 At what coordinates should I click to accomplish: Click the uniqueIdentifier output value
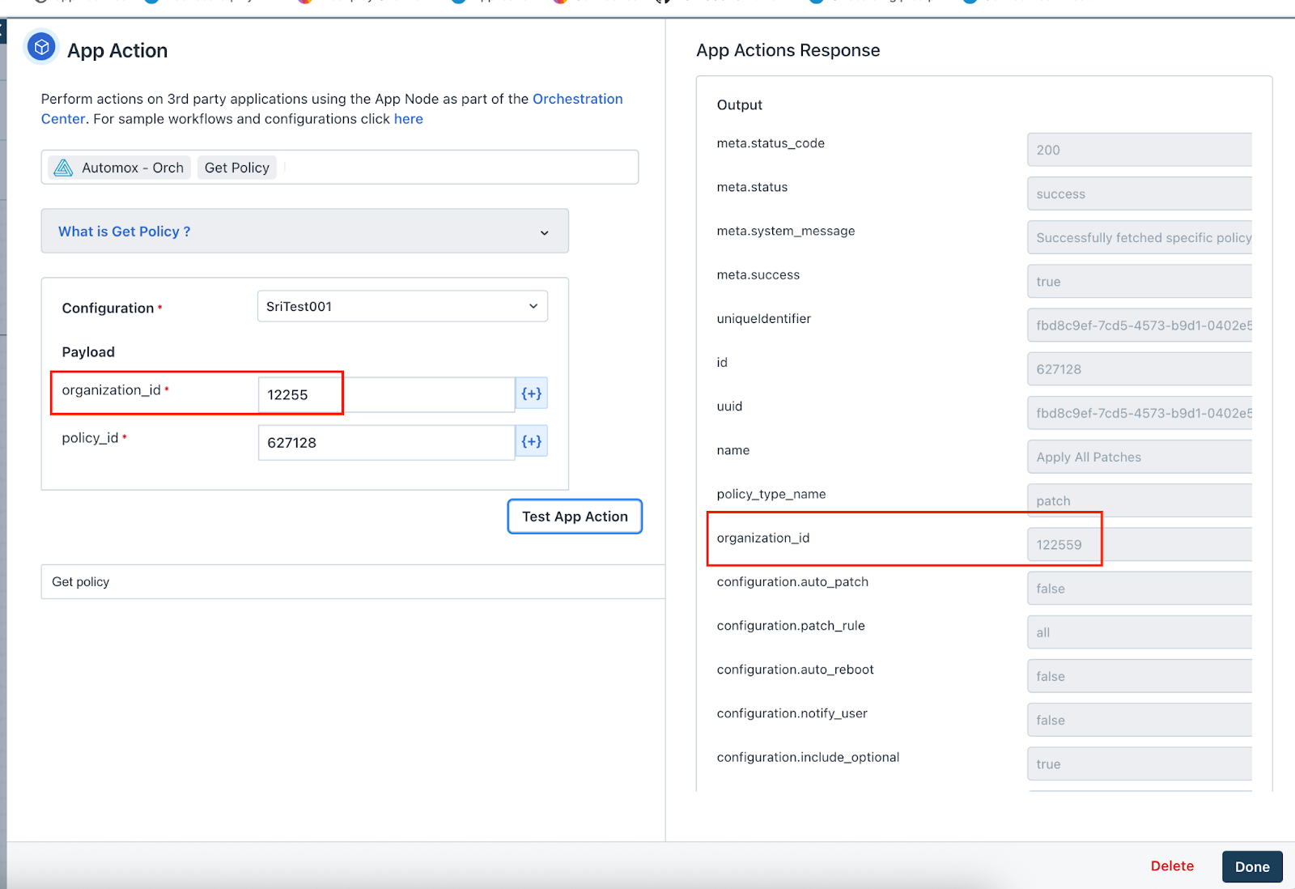1140,325
